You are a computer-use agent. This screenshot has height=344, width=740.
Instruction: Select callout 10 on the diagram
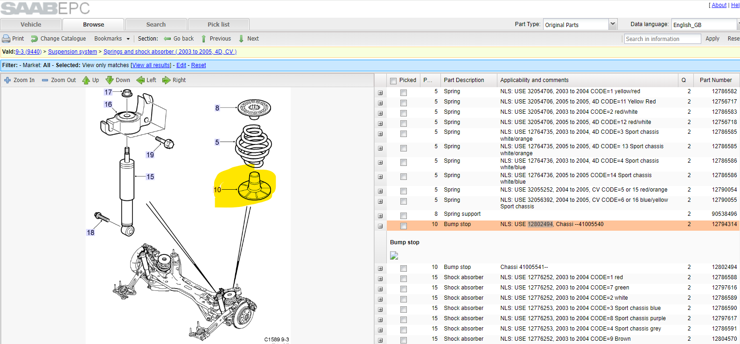pos(217,190)
